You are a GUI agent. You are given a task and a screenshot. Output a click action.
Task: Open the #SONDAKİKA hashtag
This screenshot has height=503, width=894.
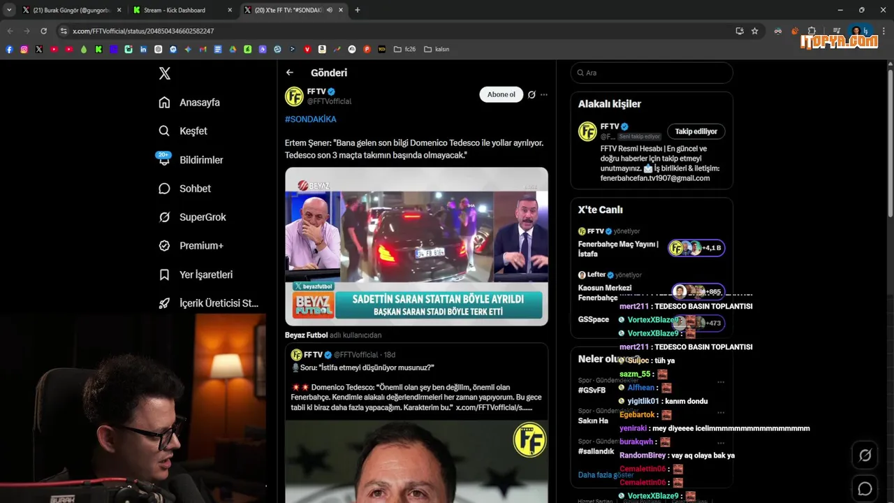click(310, 119)
